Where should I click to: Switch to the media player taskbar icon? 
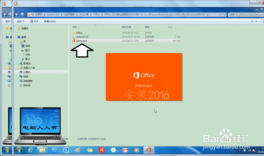coord(137,150)
